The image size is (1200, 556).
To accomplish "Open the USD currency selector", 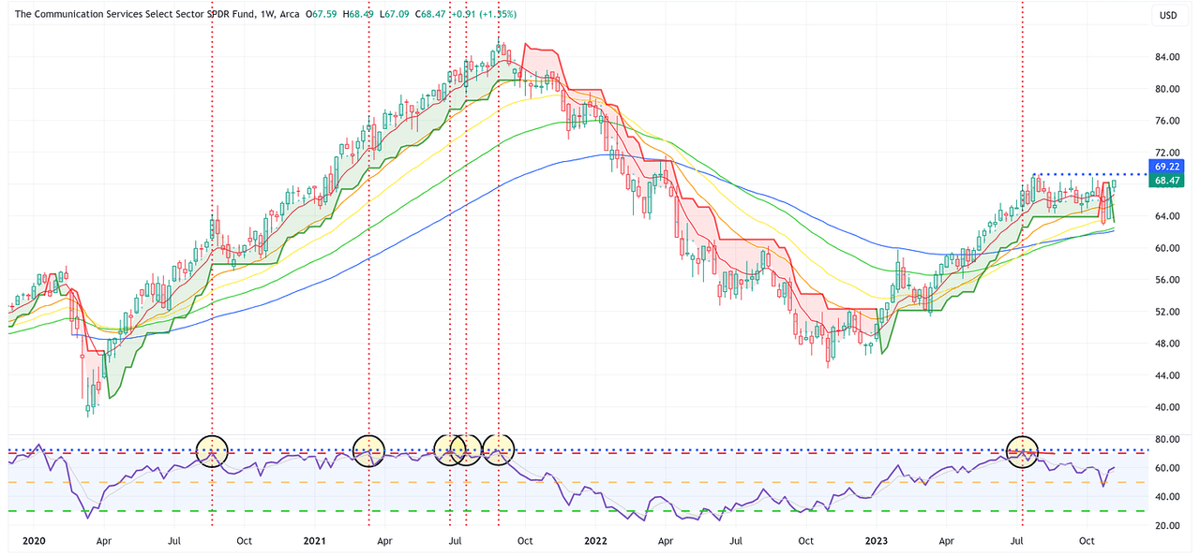I will click(1167, 15).
